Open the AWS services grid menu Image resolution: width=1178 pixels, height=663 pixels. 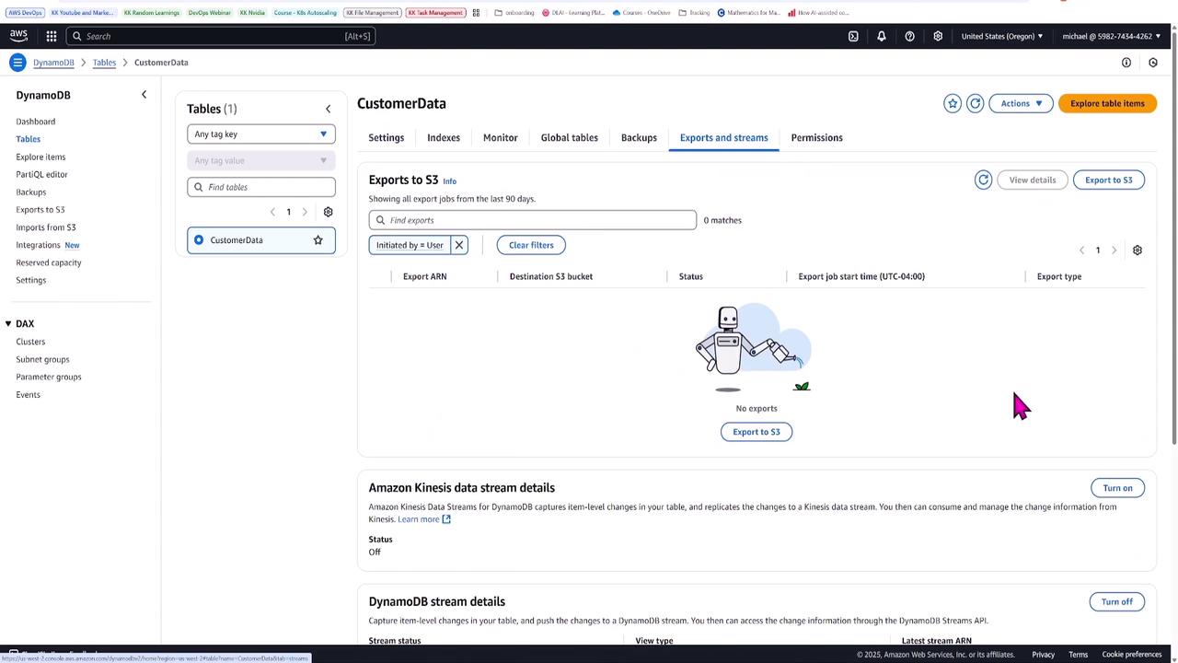click(x=52, y=36)
